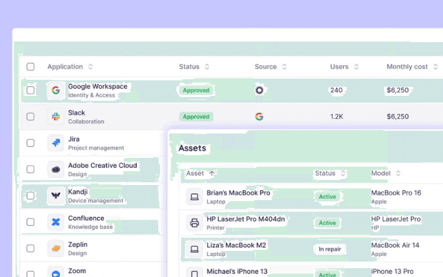Open Google Workspace application name
Screen dimensions: 443x277
tap(98, 86)
